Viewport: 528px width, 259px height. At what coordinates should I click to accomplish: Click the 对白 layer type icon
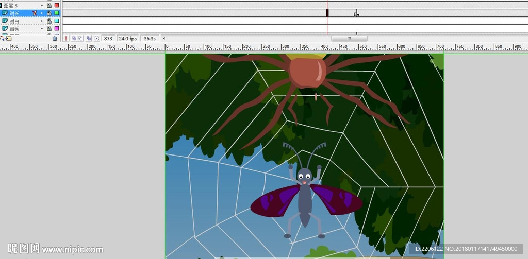click(5, 21)
